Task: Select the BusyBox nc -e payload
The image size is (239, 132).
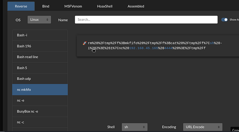Action: [x=40, y=111]
